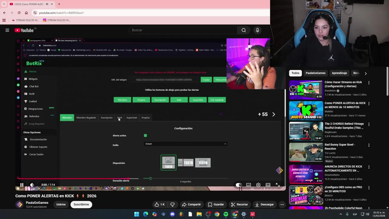Open video player settings gear
This screenshot has width=389, height=219.
click(x=258, y=185)
